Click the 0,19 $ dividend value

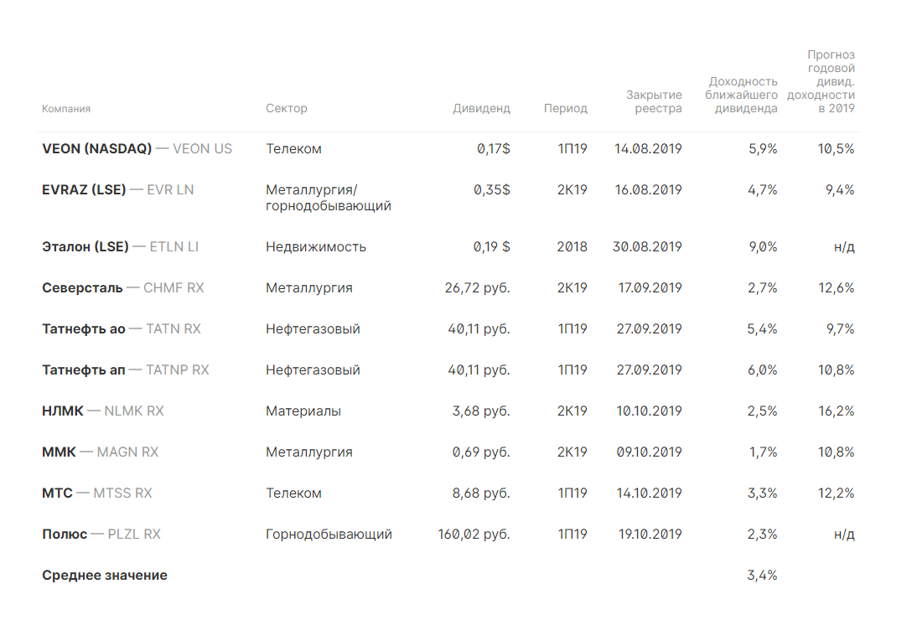coord(491,246)
